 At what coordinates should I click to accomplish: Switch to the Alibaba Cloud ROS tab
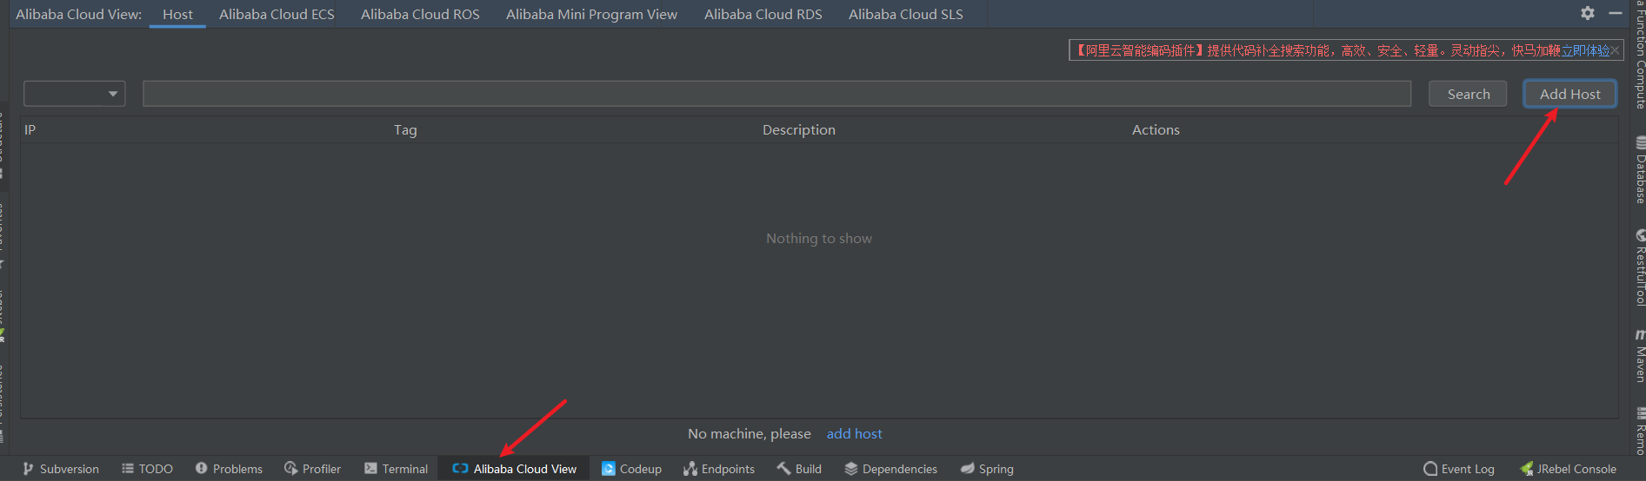coord(420,14)
